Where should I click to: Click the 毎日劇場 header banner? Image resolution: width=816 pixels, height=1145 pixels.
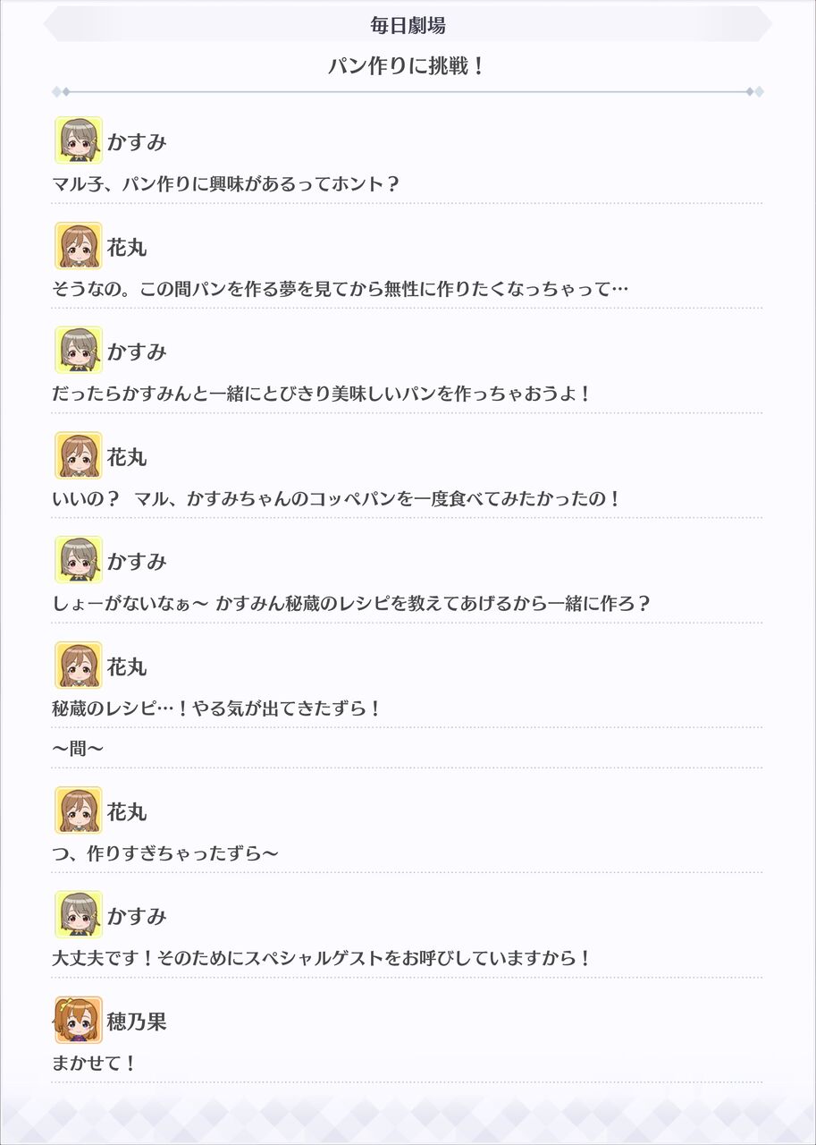[x=408, y=24]
